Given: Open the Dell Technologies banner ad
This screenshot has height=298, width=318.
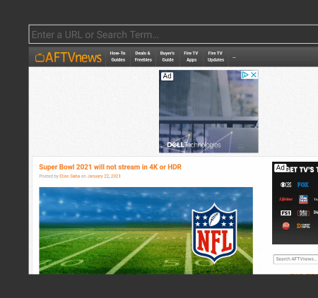Looking at the screenshot, I should 208,112.
